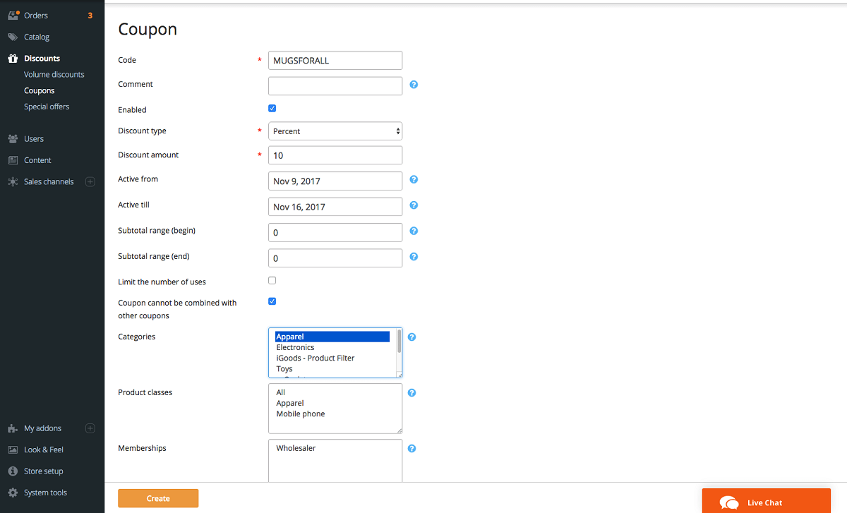Viewport: 847px width, 513px height.
Task: Open Volume discounts in sidebar
Action: point(54,75)
